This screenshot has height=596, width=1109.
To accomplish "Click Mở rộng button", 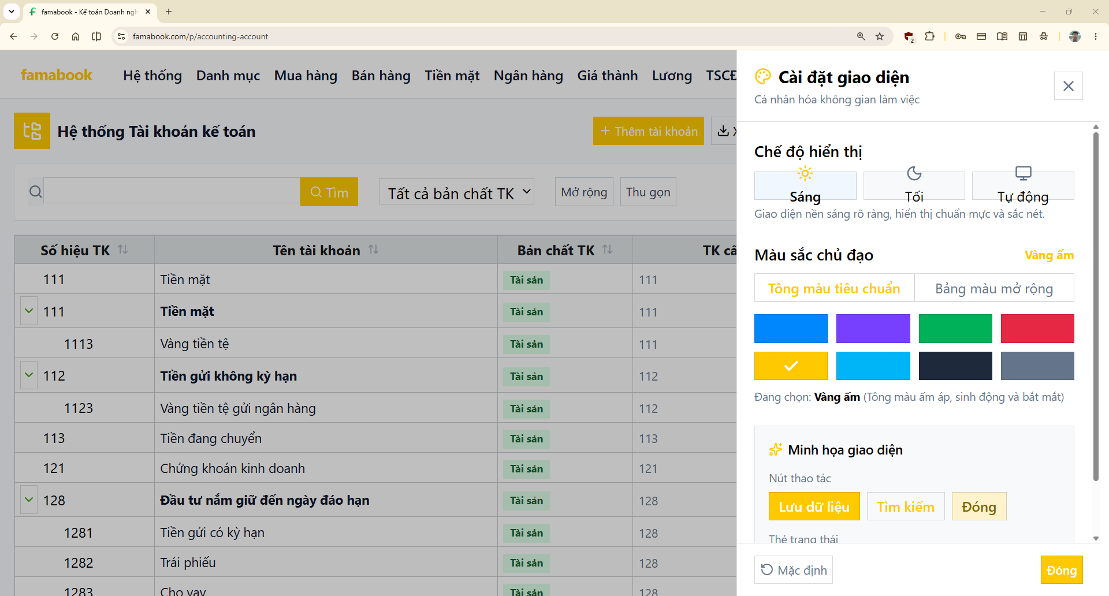I will pos(584,192).
